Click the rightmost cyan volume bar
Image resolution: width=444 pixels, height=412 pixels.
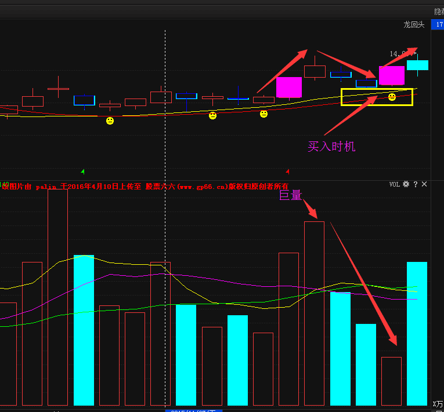pyautogui.click(x=417, y=333)
